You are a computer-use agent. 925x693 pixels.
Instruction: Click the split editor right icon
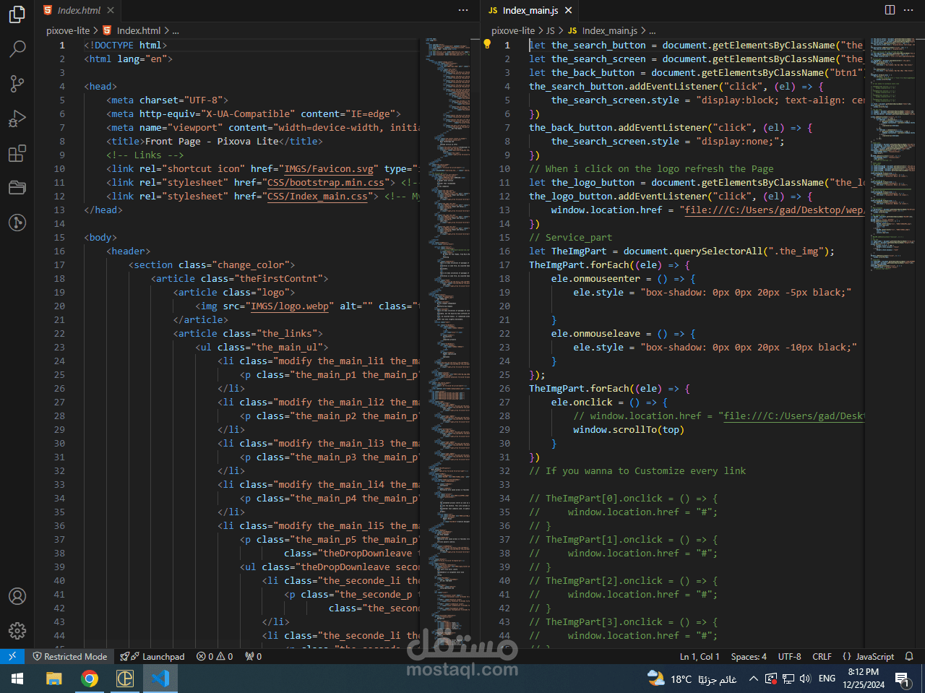tap(890, 10)
